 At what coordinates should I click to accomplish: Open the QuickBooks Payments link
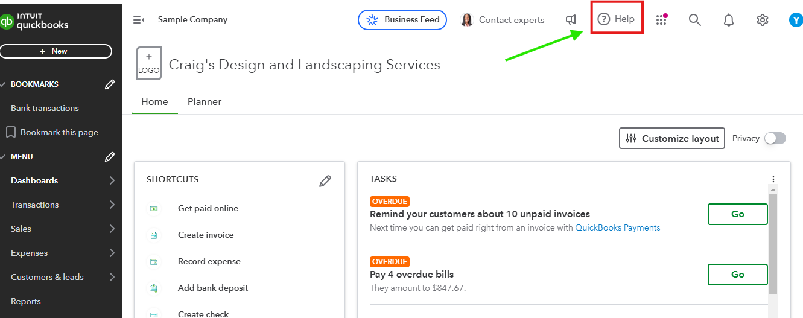coord(618,227)
